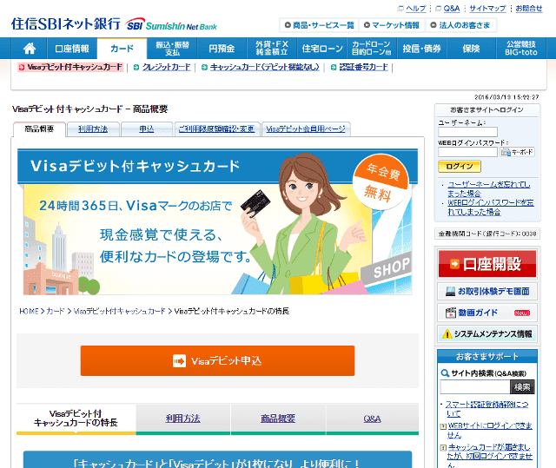Focus the ユーザーネーム input field
The image size is (556, 468).
467,132
